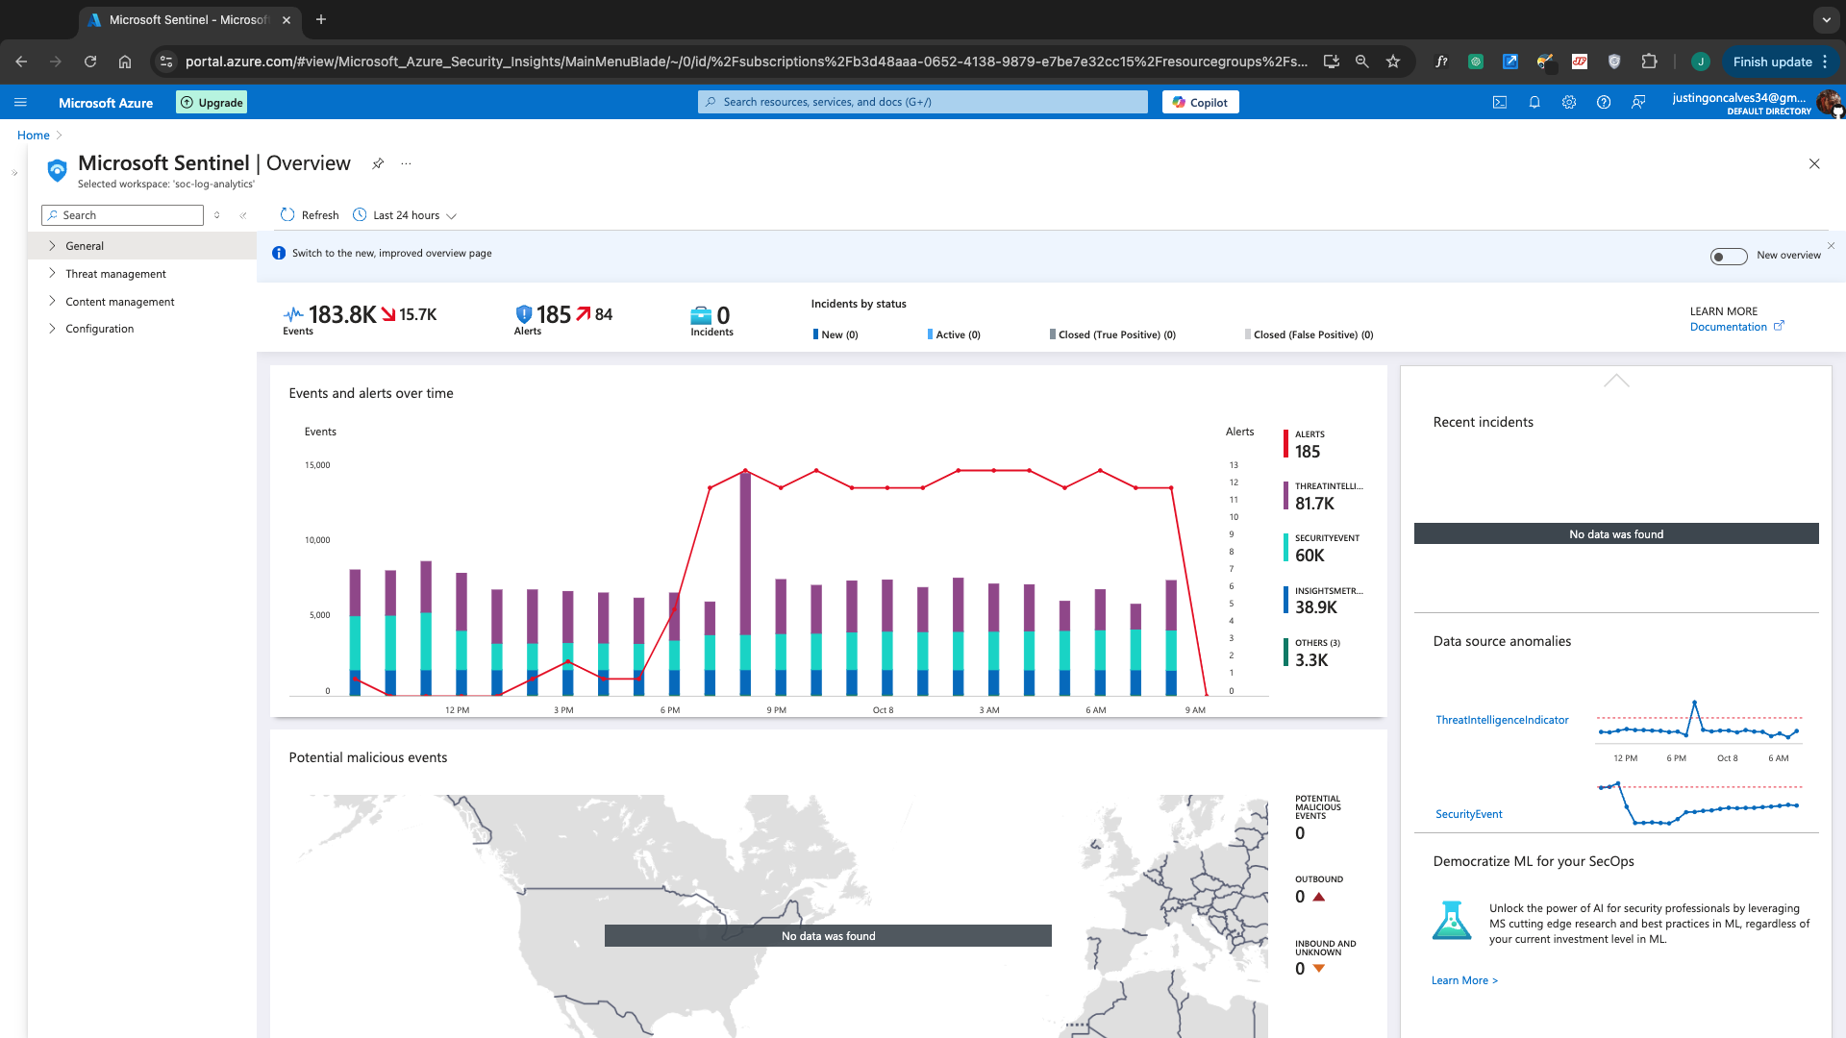Open the notifications bell
The height and width of the screenshot is (1038, 1846).
tap(1534, 102)
